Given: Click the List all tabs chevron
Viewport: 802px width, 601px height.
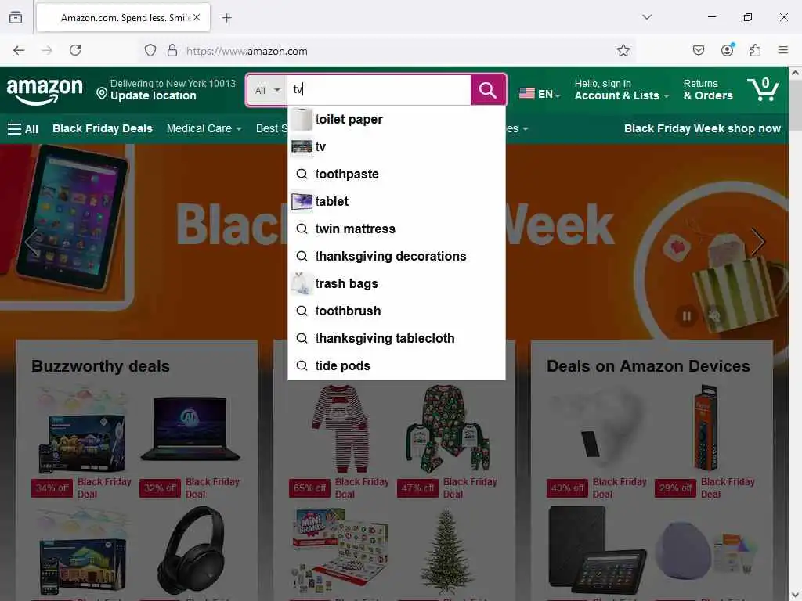Looking at the screenshot, I should click(x=647, y=17).
